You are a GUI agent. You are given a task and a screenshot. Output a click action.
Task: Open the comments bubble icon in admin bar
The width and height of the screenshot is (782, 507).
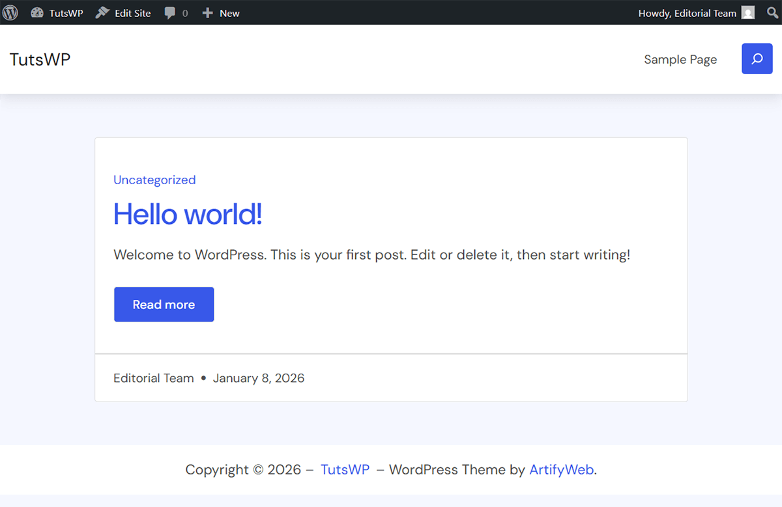(170, 12)
